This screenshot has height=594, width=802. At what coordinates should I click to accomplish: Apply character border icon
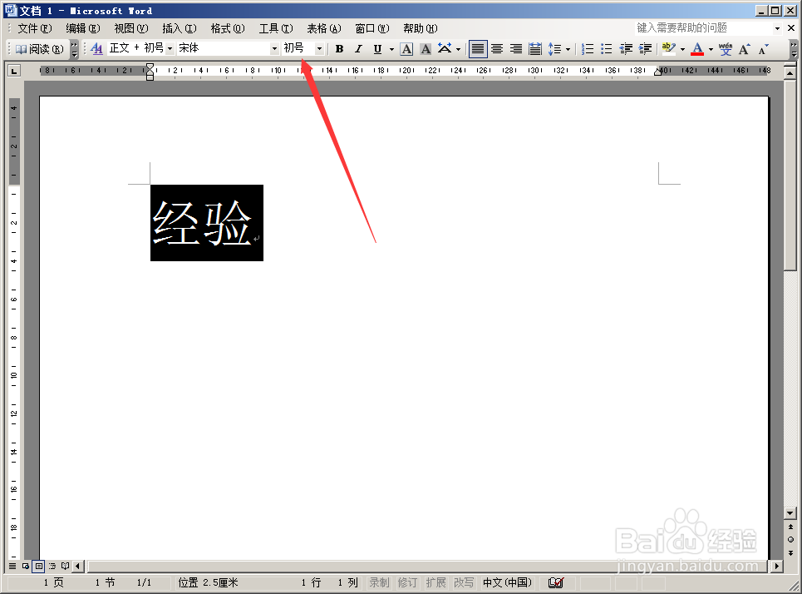point(406,48)
